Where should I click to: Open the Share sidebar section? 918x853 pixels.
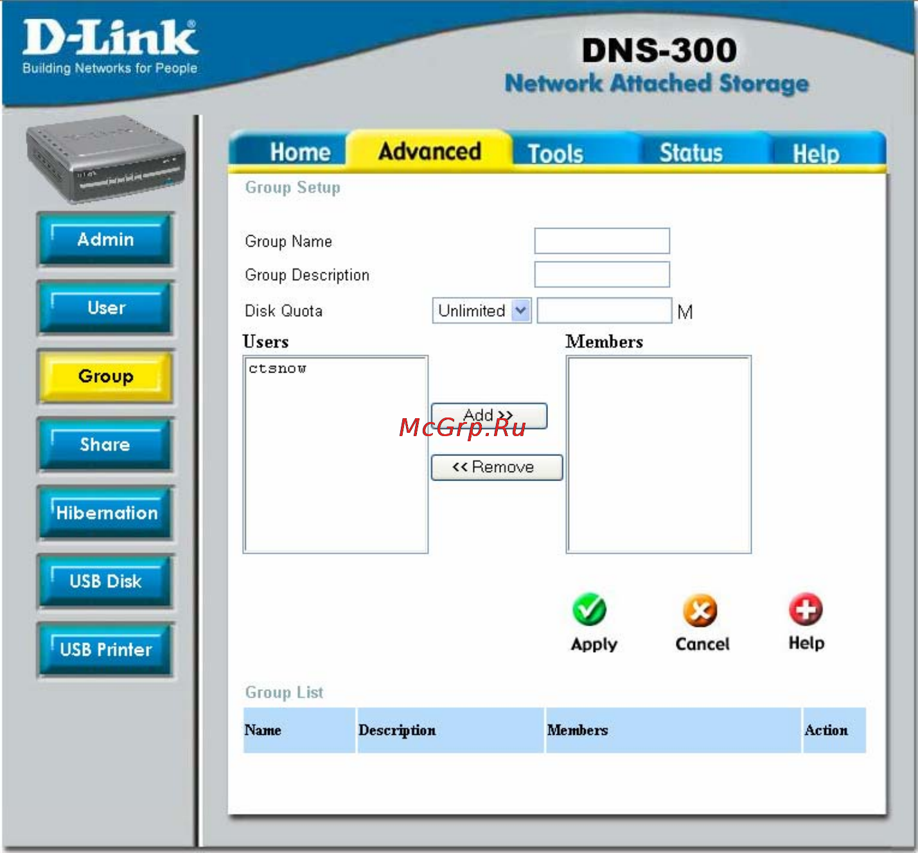[x=106, y=444]
